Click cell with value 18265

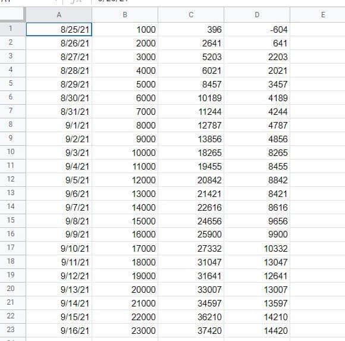click(x=191, y=152)
